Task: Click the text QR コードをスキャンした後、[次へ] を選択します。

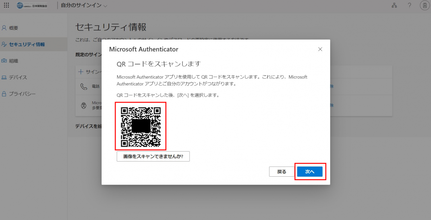Action: point(168,95)
